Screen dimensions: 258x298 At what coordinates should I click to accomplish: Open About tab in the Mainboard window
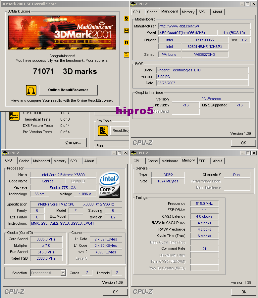pos(217,12)
